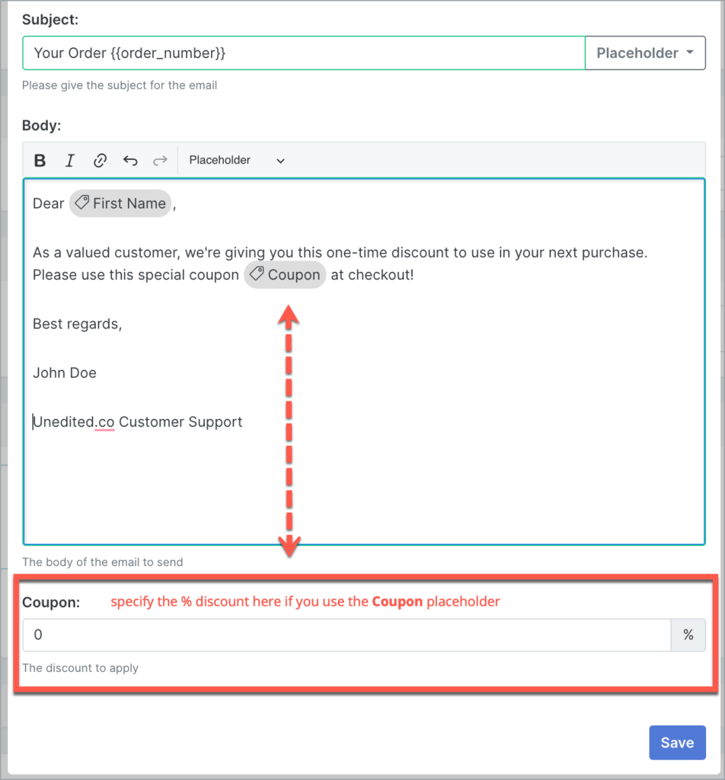725x780 pixels.
Task: Select the Coupon placeholder tag chip
Action: pos(285,275)
